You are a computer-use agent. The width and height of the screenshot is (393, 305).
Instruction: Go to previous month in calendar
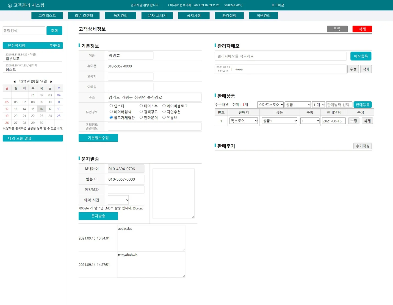pyautogui.click(x=14, y=82)
